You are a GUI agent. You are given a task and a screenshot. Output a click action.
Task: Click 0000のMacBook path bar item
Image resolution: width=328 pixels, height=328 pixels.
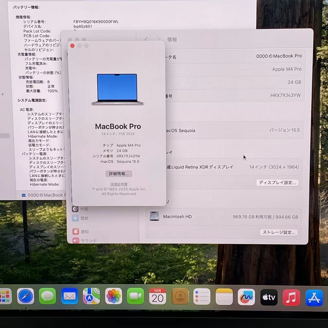pos(44,195)
